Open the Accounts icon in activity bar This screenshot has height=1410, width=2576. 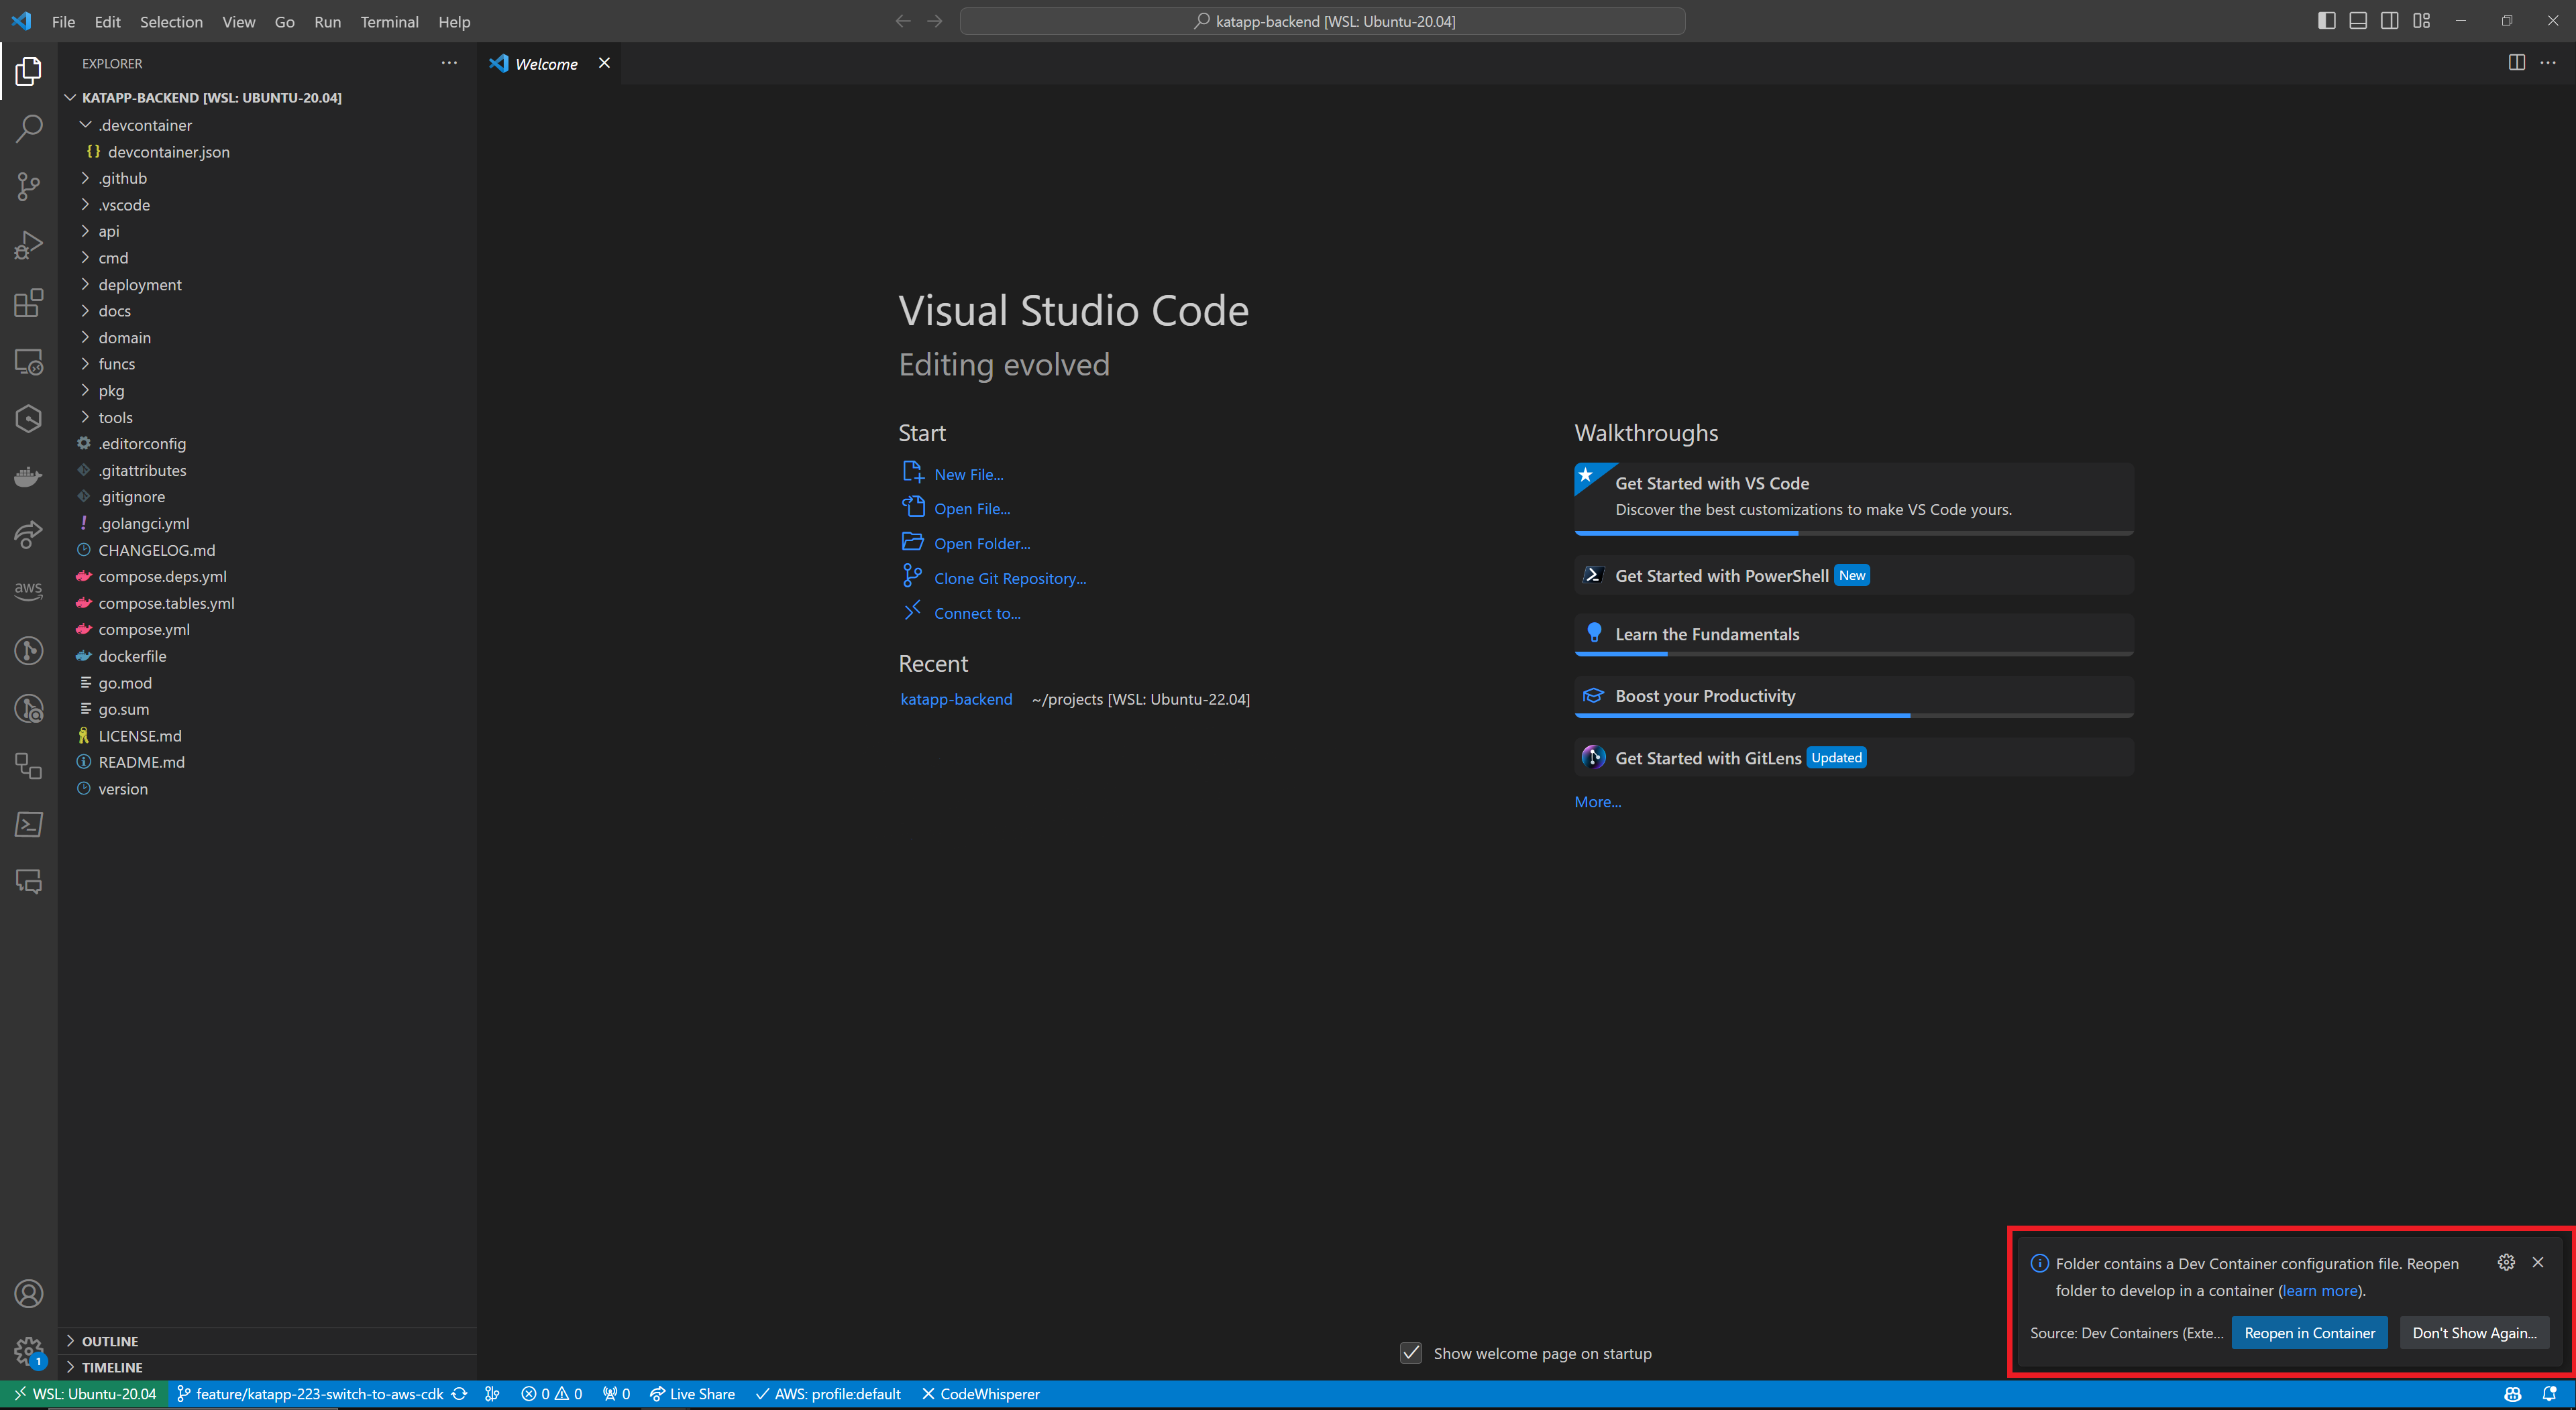click(x=29, y=1294)
